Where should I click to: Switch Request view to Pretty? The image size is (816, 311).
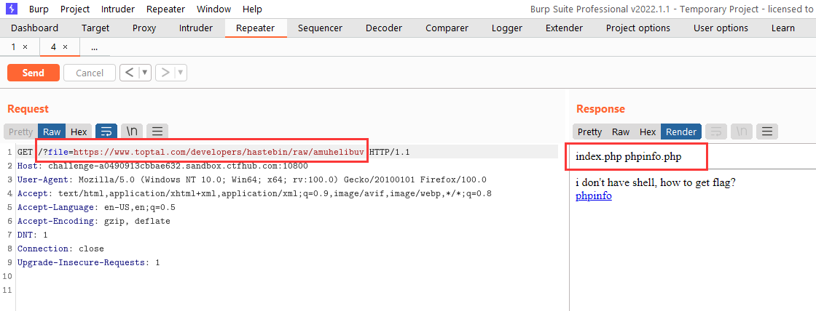tap(21, 132)
